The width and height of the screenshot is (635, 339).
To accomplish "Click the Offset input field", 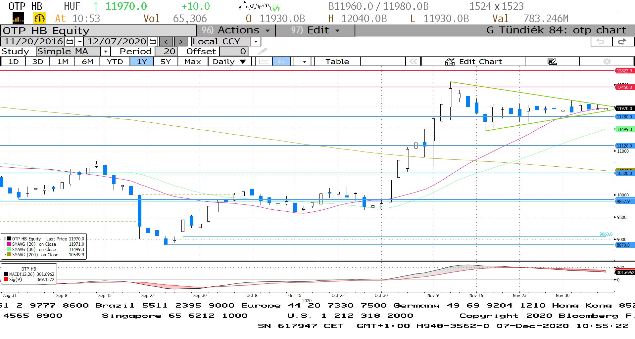I will point(233,52).
